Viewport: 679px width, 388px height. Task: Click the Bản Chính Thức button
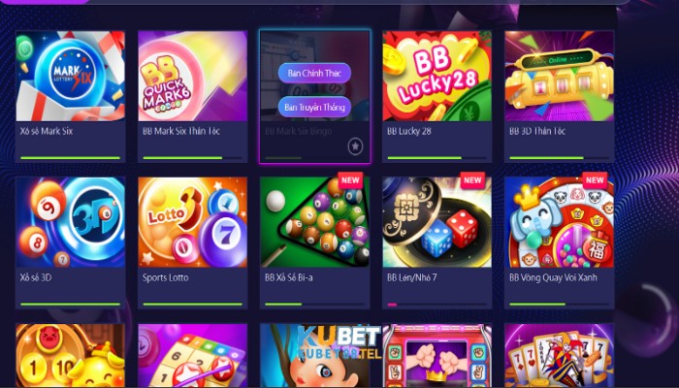[314, 73]
